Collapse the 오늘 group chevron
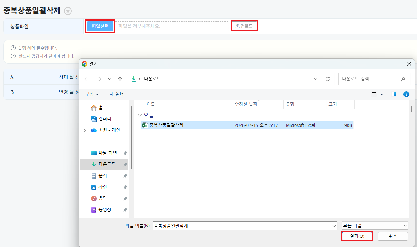Viewport: 417px width, 247px height. point(140,116)
